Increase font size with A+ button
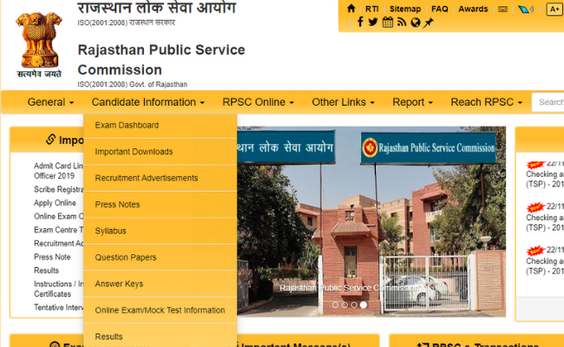This screenshot has width=564, height=347. (554, 9)
